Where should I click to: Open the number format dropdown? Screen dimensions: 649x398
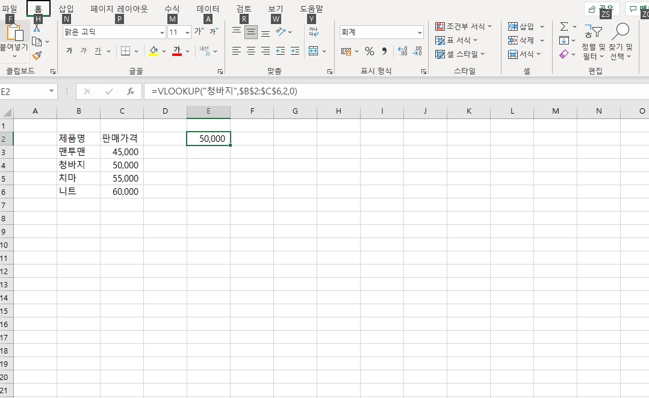point(419,32)
